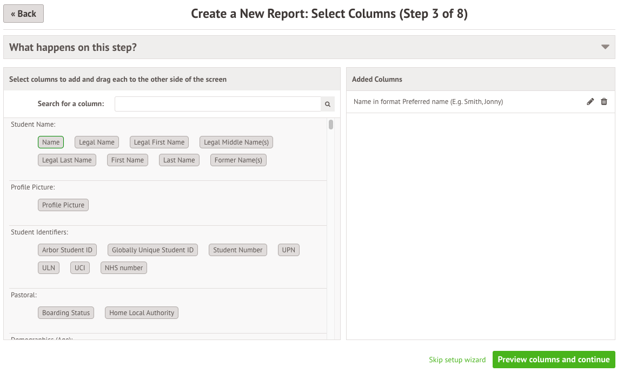This screenshot has height=372, width=617.
Task: Expand the 'What happens on this step?' section
Action: click(605, 47)
